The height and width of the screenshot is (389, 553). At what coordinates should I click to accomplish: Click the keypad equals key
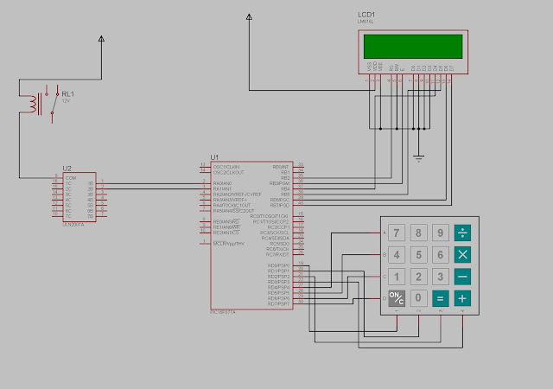tap(440, 298)
